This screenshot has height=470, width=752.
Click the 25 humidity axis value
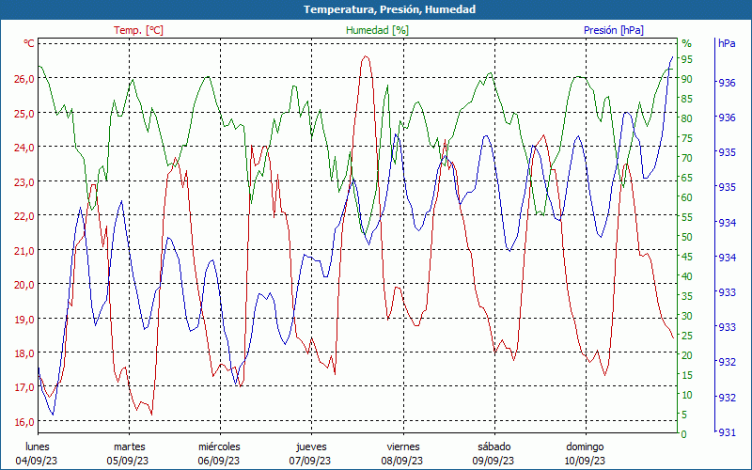tap(687, 336)
